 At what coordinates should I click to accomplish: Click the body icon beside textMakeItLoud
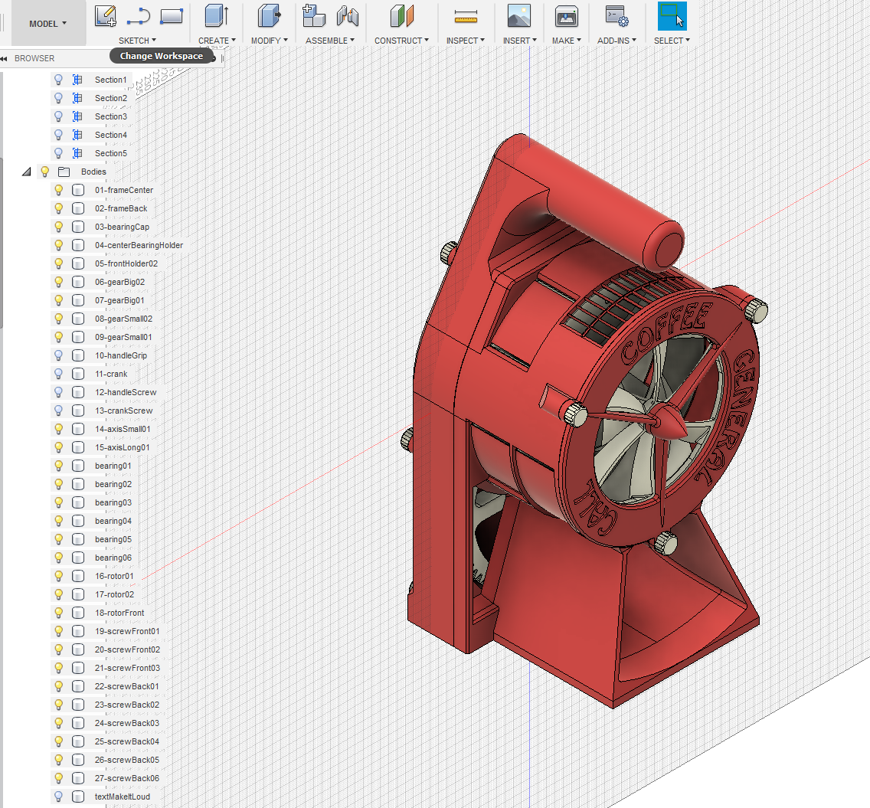78,797
